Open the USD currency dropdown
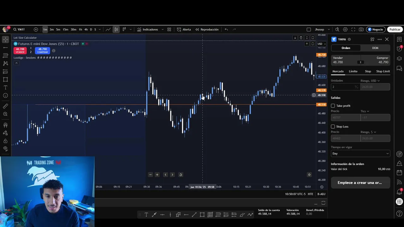 pyautogui.click(x=322, y=44)
